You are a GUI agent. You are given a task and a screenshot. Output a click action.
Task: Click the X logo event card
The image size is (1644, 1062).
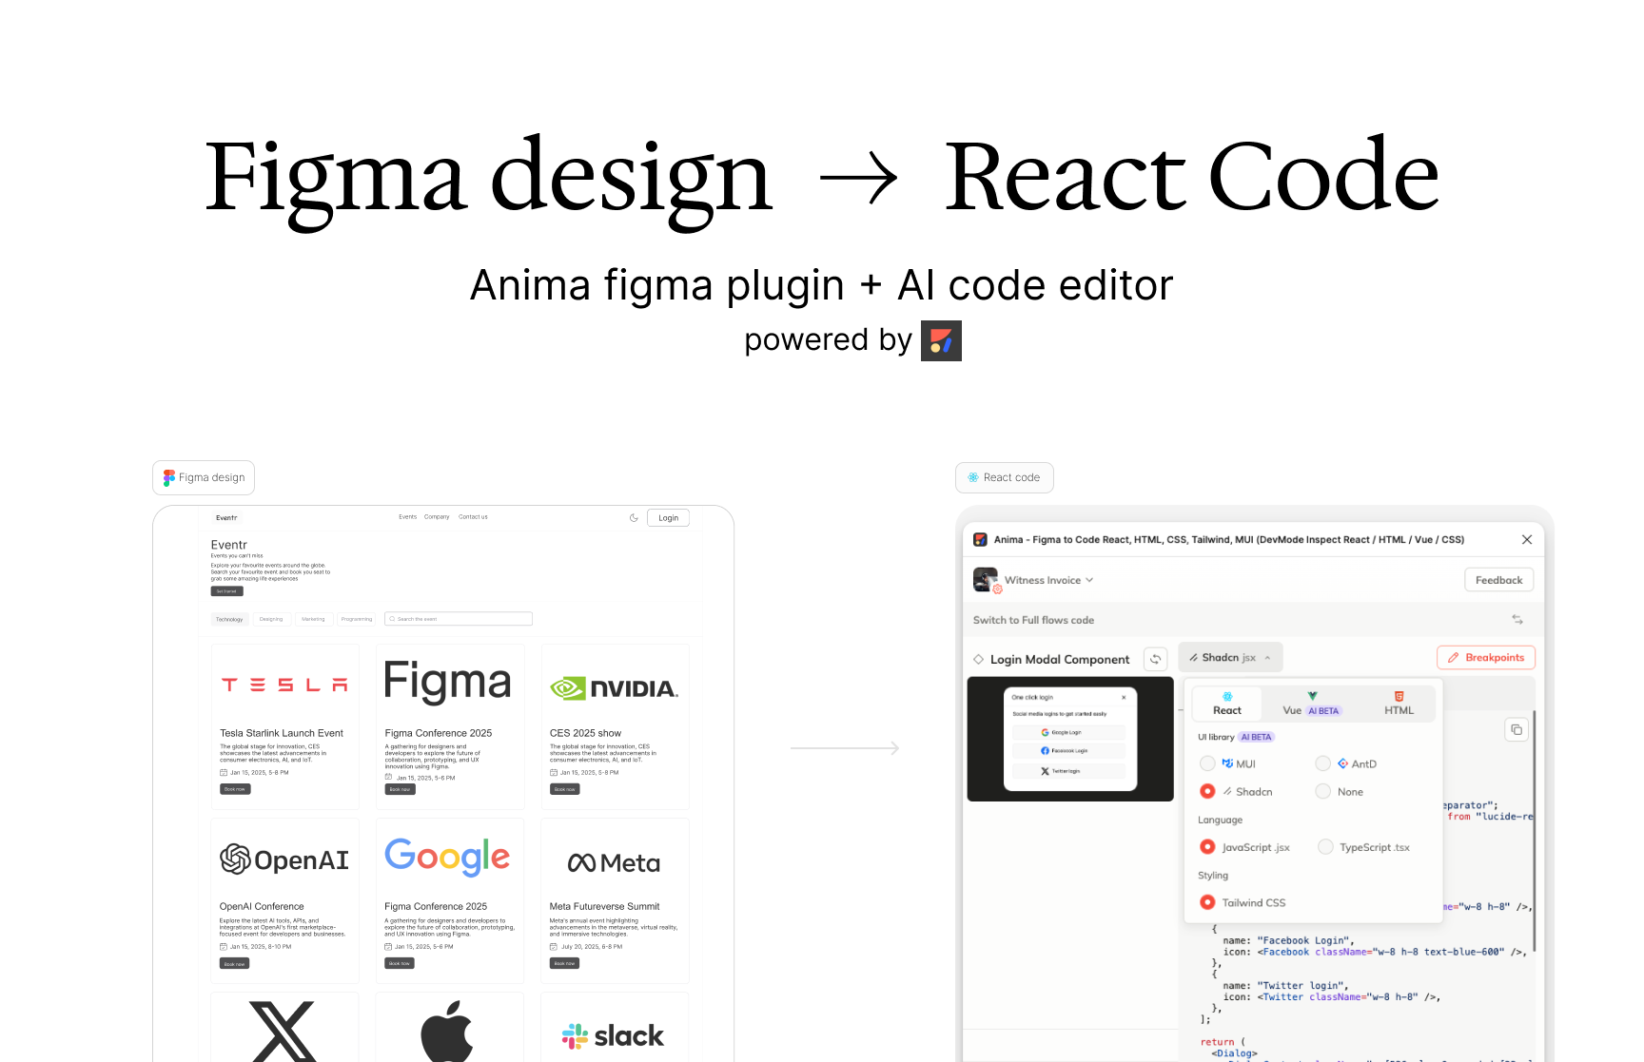[x=284, y=1032]
